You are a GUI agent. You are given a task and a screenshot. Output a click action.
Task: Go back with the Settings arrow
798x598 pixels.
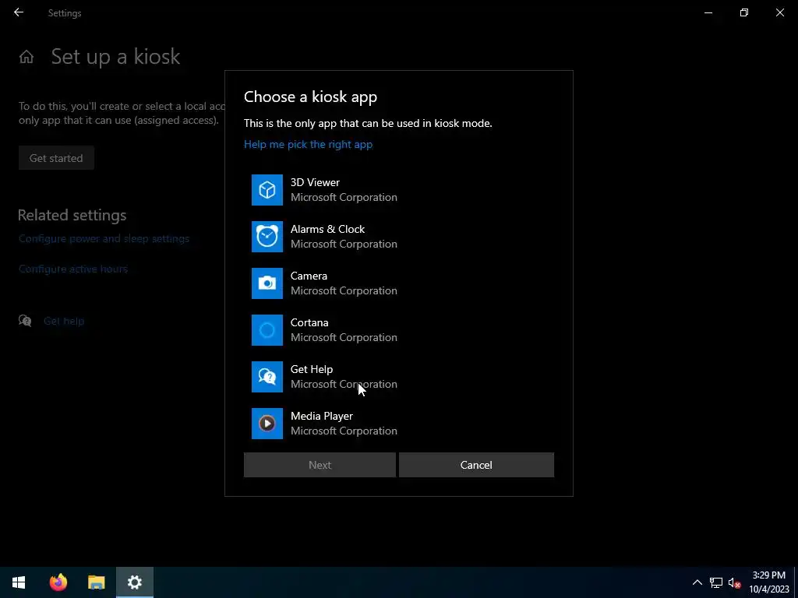(19, 12)
